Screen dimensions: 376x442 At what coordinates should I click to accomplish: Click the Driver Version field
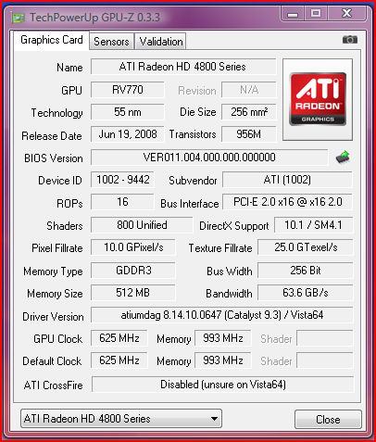click(x=222, y=315)
